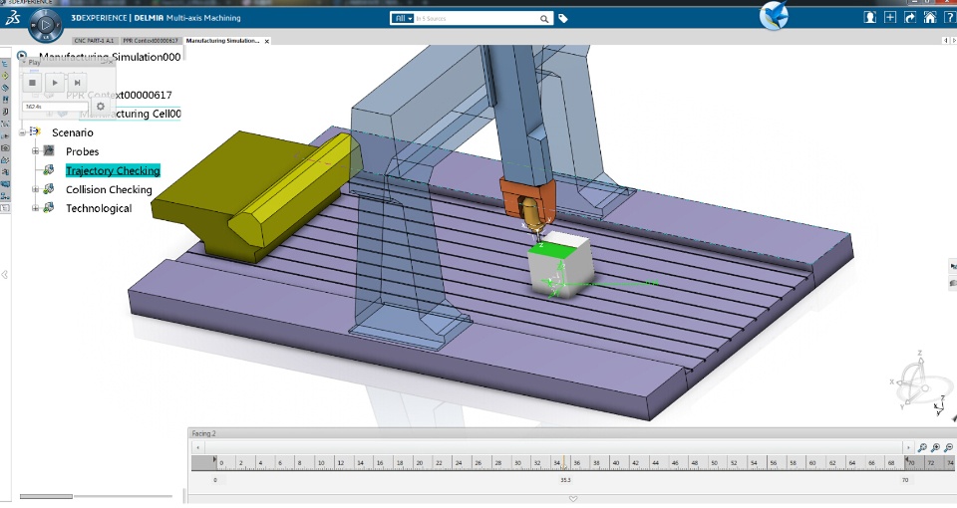Click the Trajectory Checking node icon
The height and width of the screenshot is (508, 957).
[x=49, y=170]
